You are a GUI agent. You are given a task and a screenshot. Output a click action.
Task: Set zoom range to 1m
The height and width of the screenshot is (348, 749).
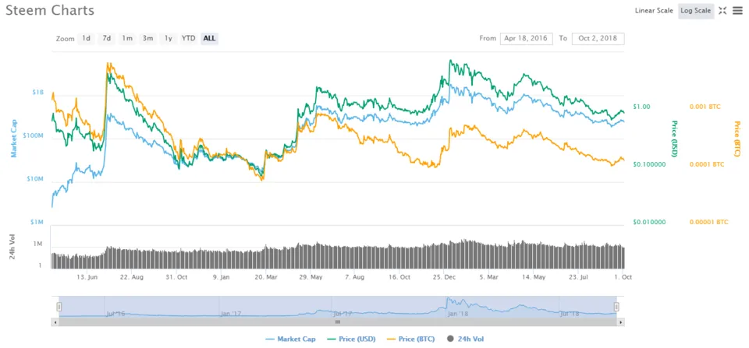(126, 38)
